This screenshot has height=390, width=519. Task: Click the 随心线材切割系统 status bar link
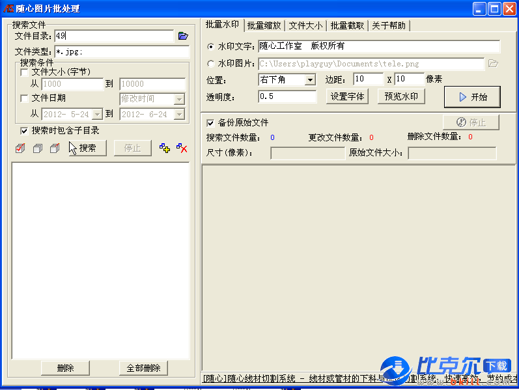click(x=359, y=378)
